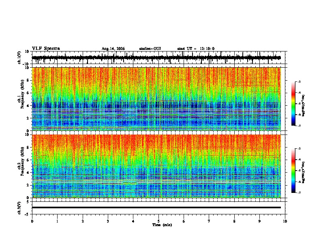
Task: Click the ch.3 flat voltage trace
Action: point(156,207)
